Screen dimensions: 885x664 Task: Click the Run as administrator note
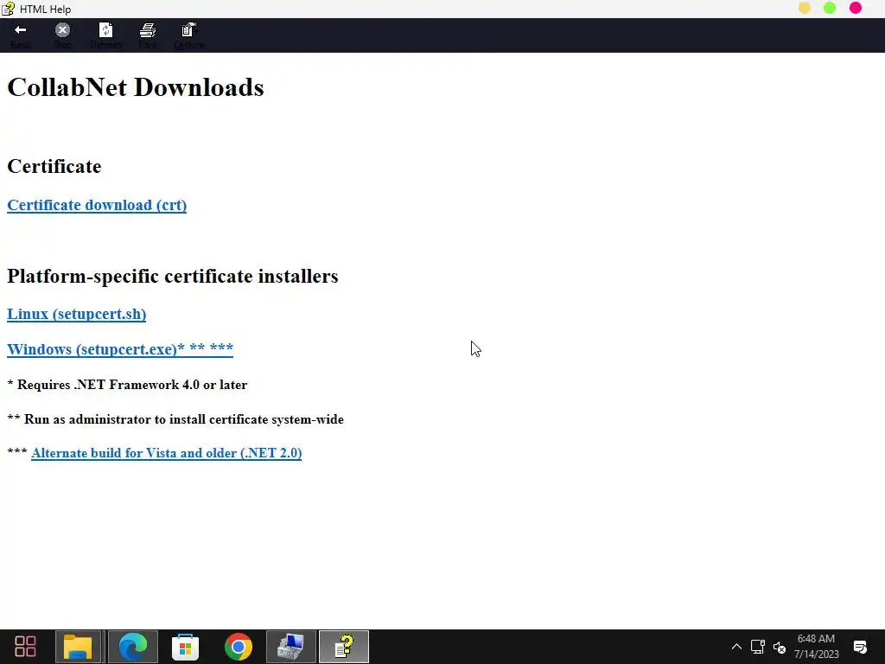pos(175,419)
